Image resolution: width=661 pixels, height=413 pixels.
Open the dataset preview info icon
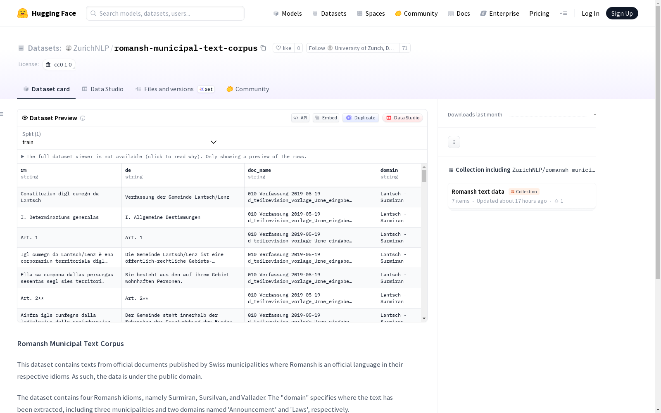tap(83, 118)
